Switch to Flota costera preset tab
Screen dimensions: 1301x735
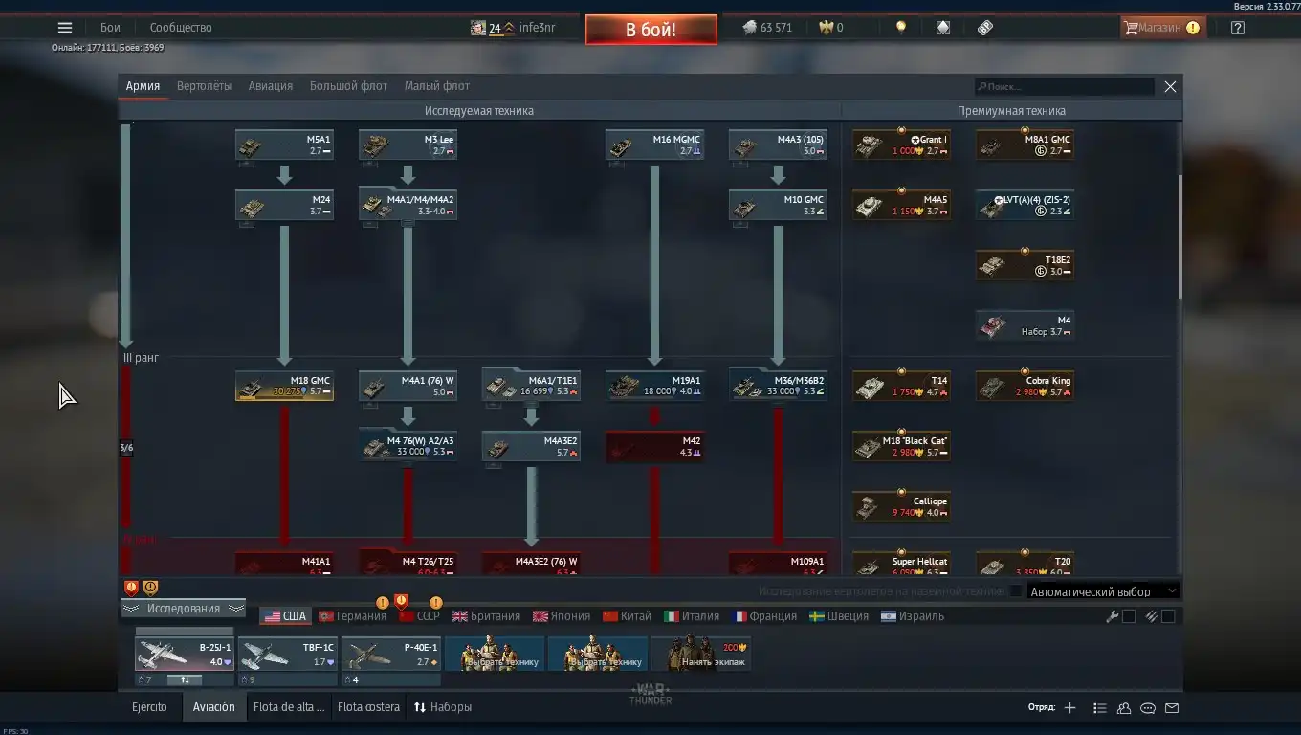click(x=368, y=707)
